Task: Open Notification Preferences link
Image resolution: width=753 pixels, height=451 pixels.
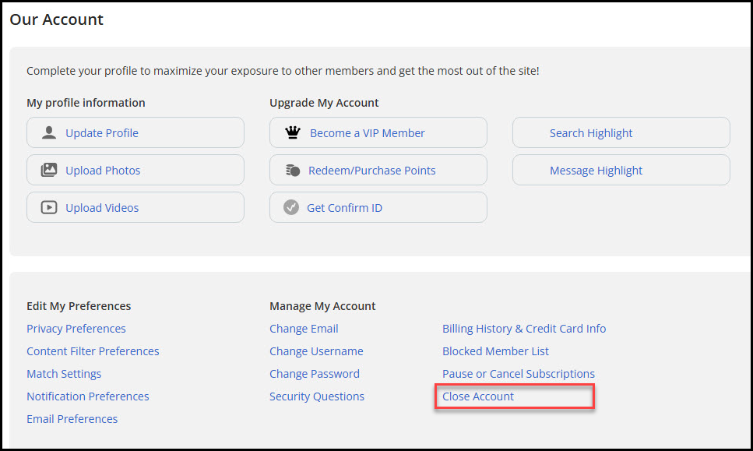Action: point(88,396)
